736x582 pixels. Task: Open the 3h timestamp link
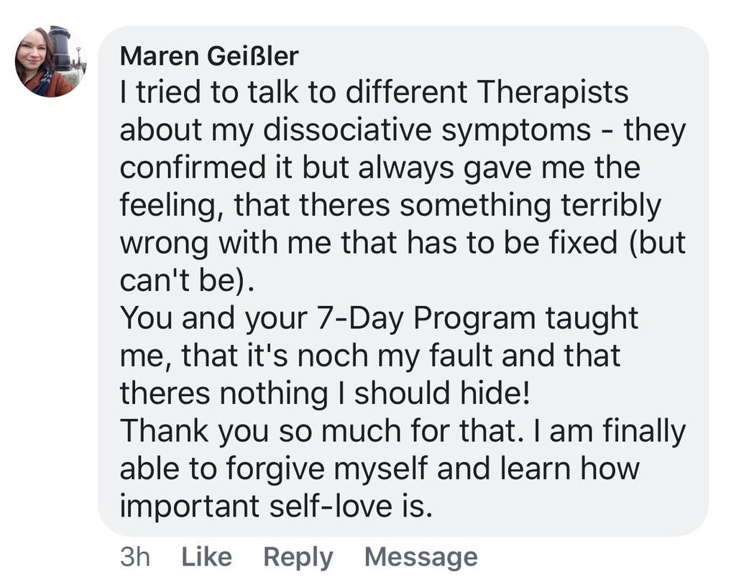click(134, 557)
